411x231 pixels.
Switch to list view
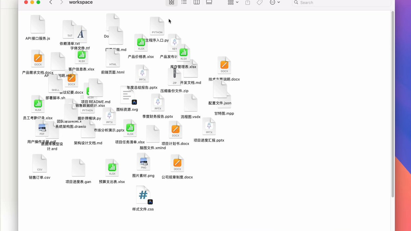[x=184, y=2]
